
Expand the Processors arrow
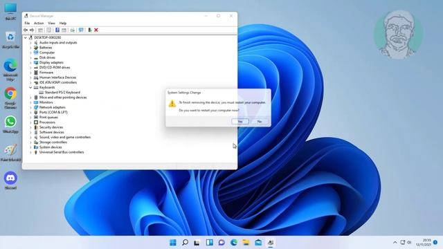pos(30,122)
